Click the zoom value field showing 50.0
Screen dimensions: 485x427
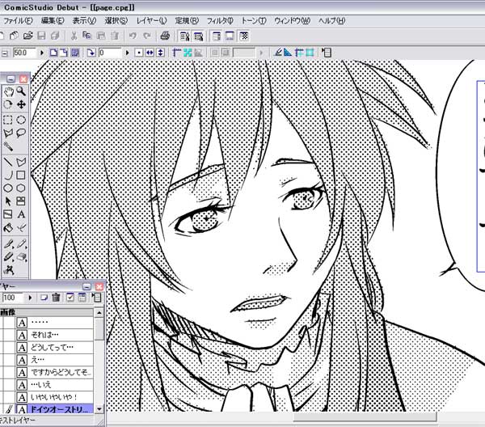click(25, 53)
